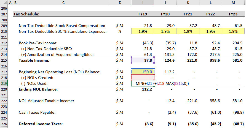246x128 pixels.
Task: Click FY20 Book Pre-Tax Income (35.7)
Action: click(x=170, y=43)
